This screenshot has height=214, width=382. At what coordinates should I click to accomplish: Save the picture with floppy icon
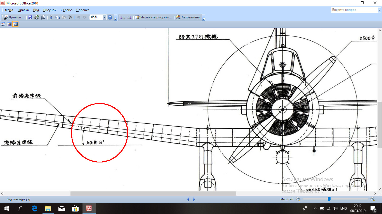(x=30, y=17)
